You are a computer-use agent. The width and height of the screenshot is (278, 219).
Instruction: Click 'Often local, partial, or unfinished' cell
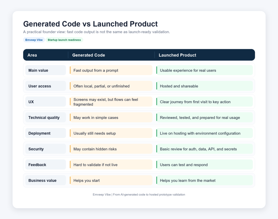(111, 86)
